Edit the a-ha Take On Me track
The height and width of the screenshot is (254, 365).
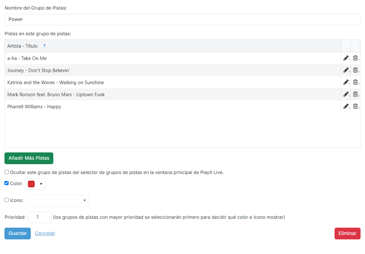[346, 58]
